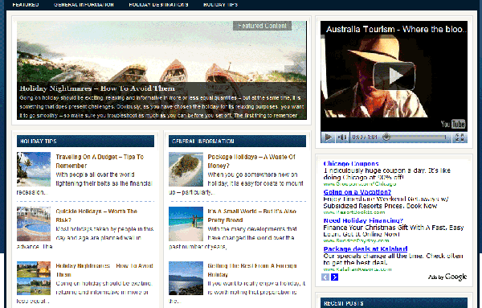482x308 pixels.
Task: Play the Australia Tourism video via center button
Action: coord(394,76)
